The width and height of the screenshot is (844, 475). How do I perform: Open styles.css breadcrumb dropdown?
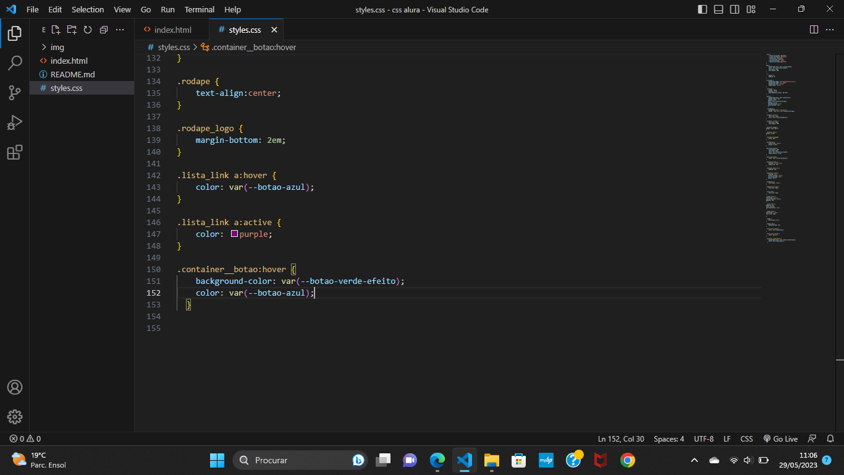pos(169,47)
